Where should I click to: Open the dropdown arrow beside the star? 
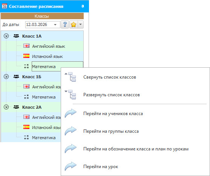[80, 24]
